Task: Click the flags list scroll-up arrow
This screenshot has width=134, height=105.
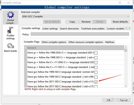Action: point(126,47)
